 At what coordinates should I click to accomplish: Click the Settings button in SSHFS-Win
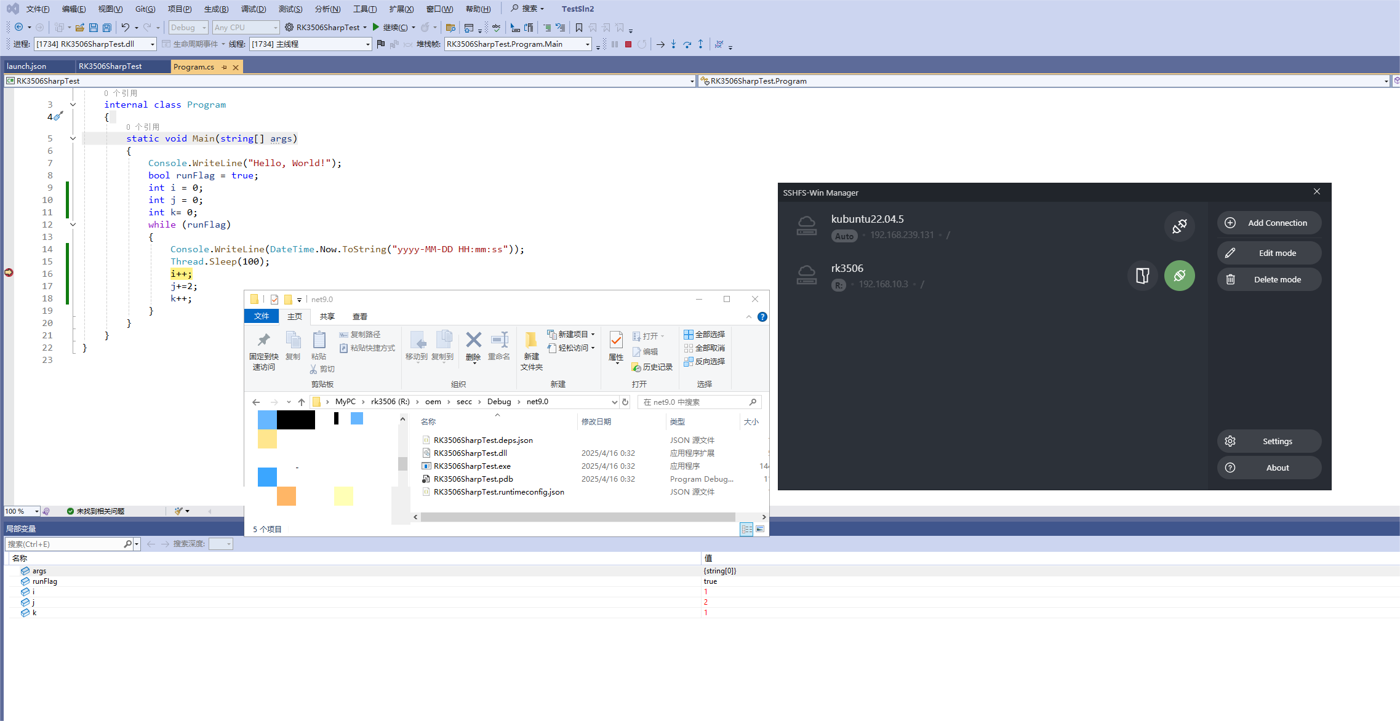(x=1268, y=441)
